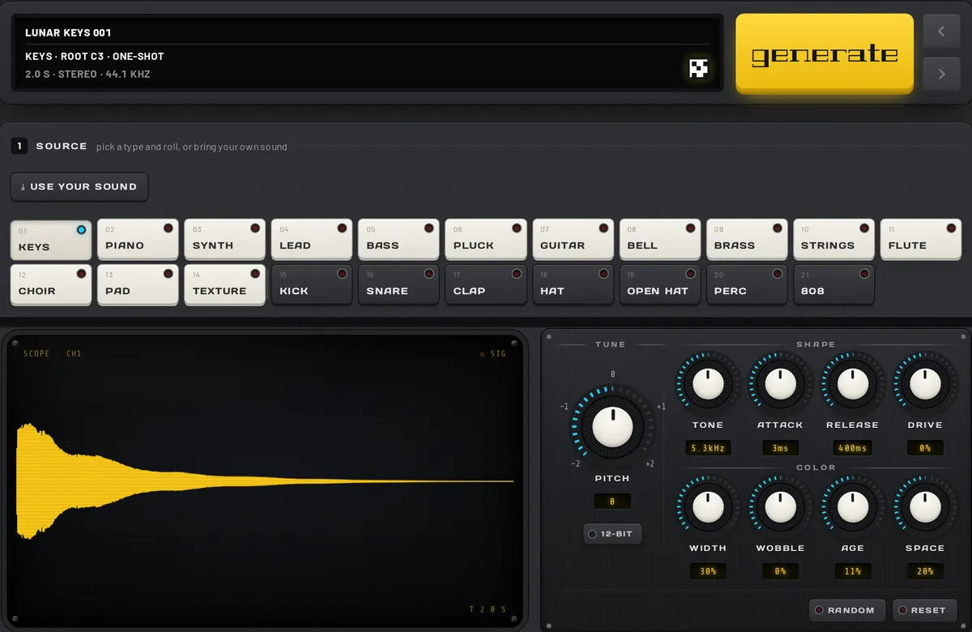Click the Age knob
The image size is (972, 632).
click(x=852, y=507)
